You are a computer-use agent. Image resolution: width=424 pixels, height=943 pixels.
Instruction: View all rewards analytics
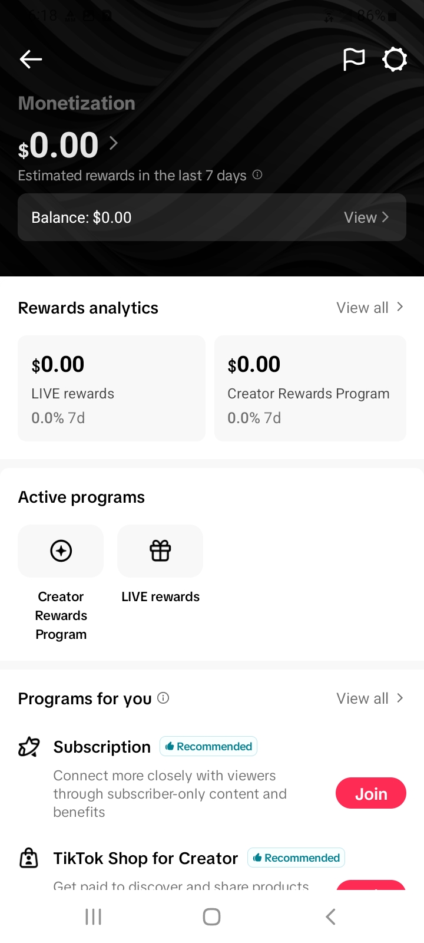pyautogui.click(x=370, y=307)
